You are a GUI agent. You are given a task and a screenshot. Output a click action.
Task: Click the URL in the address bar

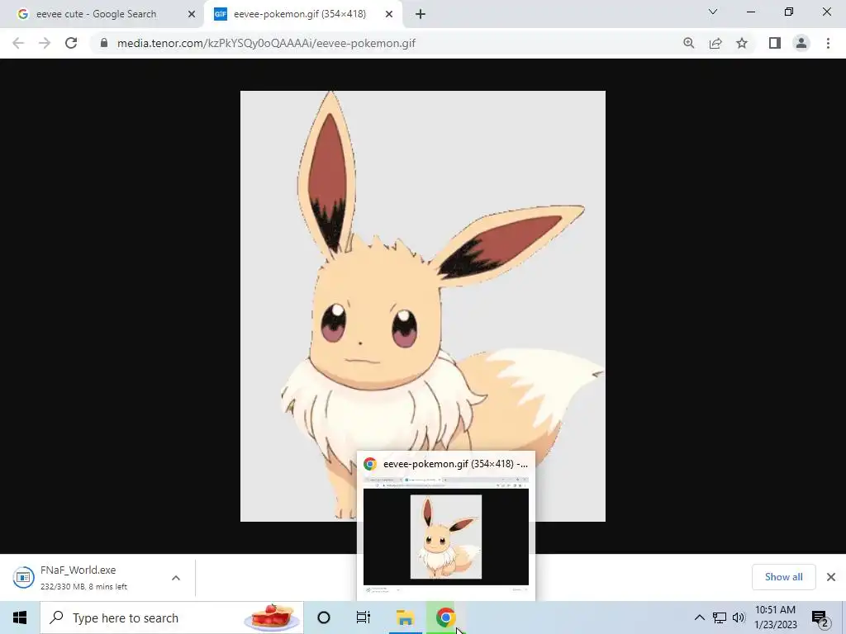click(x=266, y=43)
